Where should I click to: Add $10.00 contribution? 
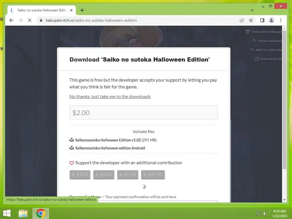point(153,175)
